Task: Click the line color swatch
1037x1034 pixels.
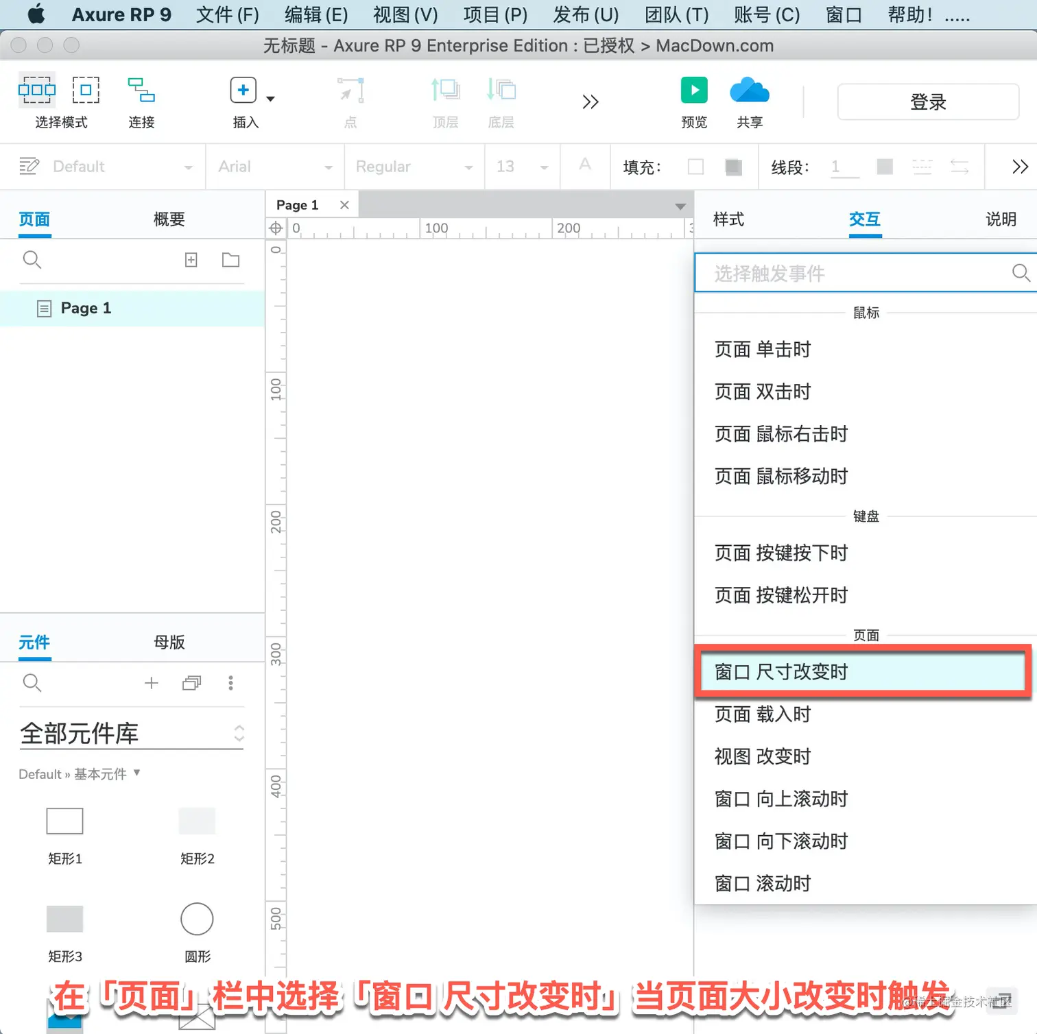Action: click(885, 167)
